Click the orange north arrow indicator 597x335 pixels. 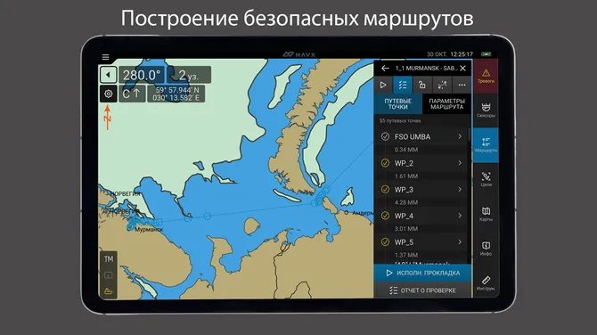click(107, 118)
